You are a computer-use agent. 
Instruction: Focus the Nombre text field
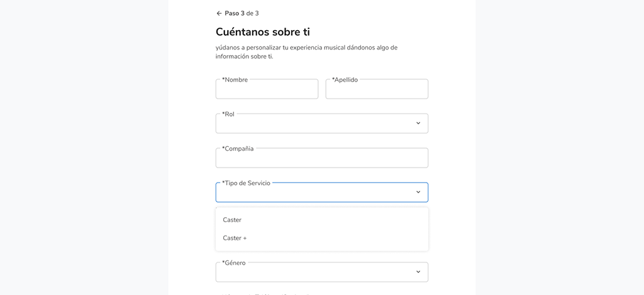coord(267,90)
